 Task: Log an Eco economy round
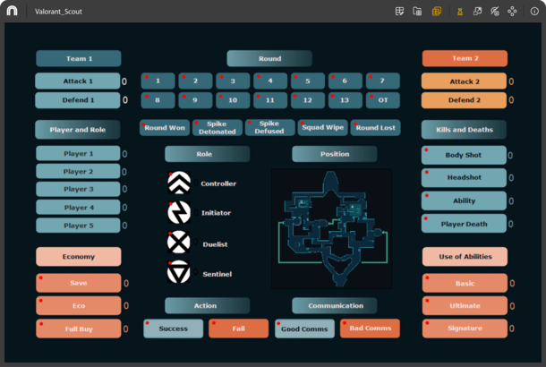point(79,306)
